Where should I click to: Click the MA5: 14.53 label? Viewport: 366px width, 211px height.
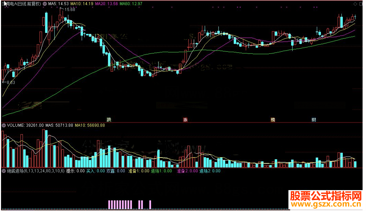tap(58, 4)
